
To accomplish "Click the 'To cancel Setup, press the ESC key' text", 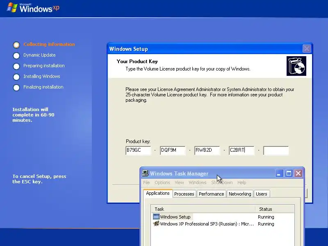I will click(39, 179).
